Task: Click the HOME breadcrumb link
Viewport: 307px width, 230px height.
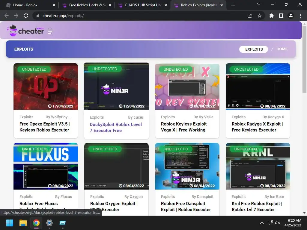Action: tap(282, 49)
